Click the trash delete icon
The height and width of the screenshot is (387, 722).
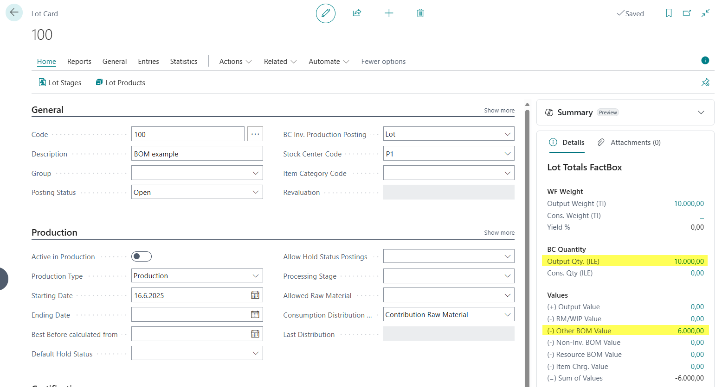click(420, 13)
